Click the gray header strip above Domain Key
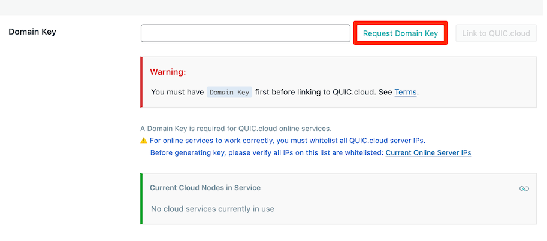This screenshot has width=547, height=241. click(273, 7)
